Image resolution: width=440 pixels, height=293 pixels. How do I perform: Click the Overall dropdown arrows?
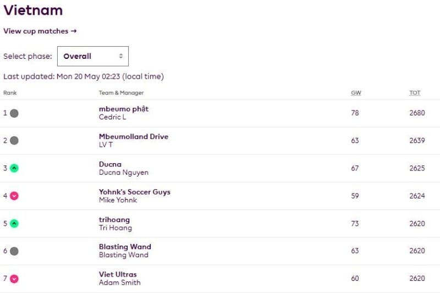(x=120, y=56)
